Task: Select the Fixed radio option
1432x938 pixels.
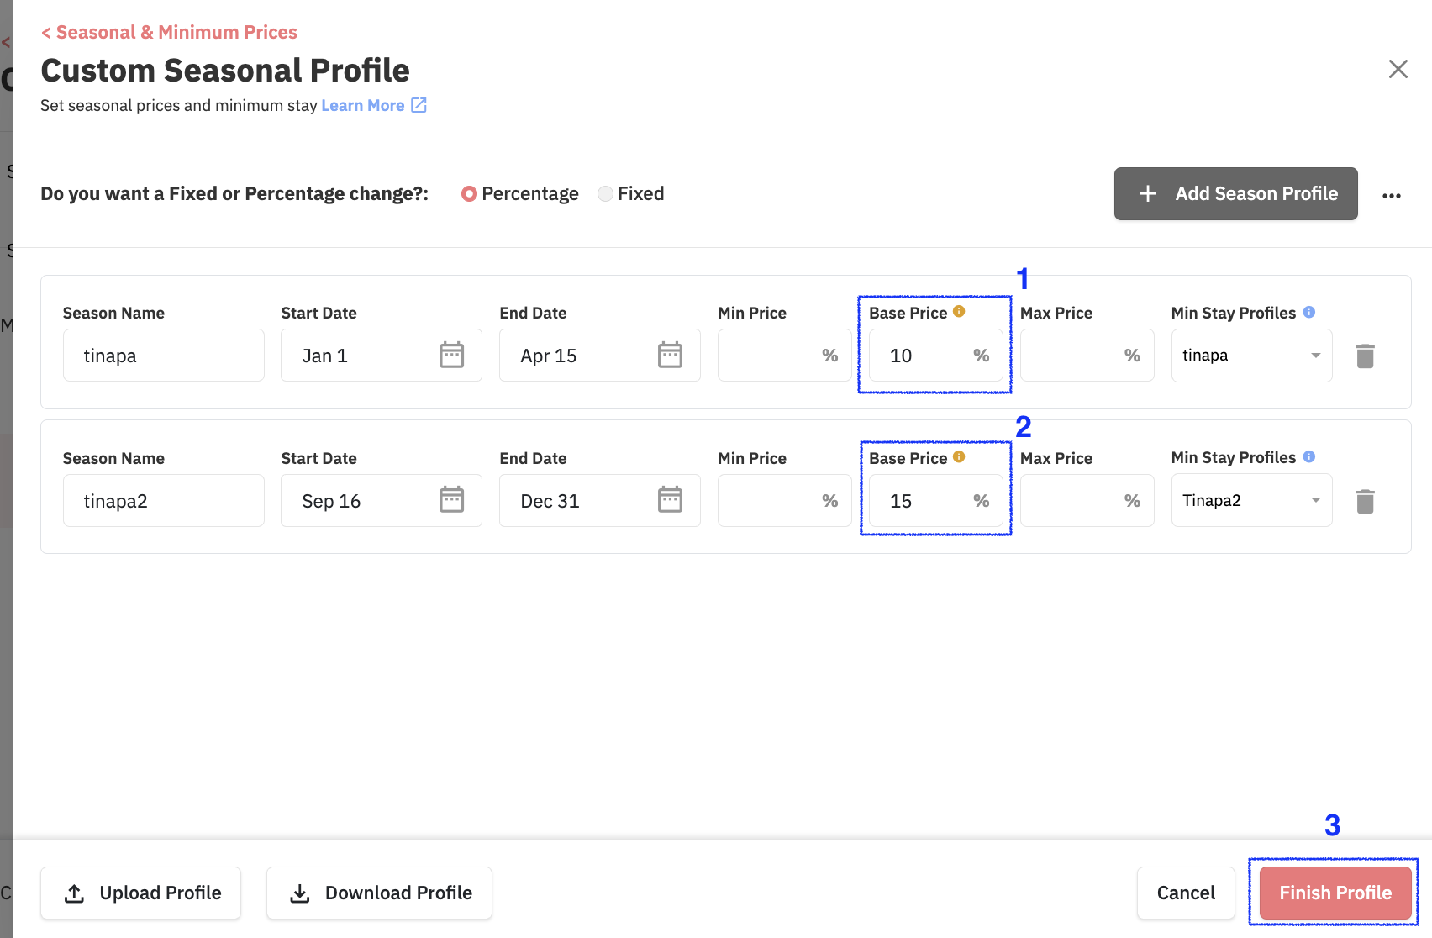Action: pos(605,194)
